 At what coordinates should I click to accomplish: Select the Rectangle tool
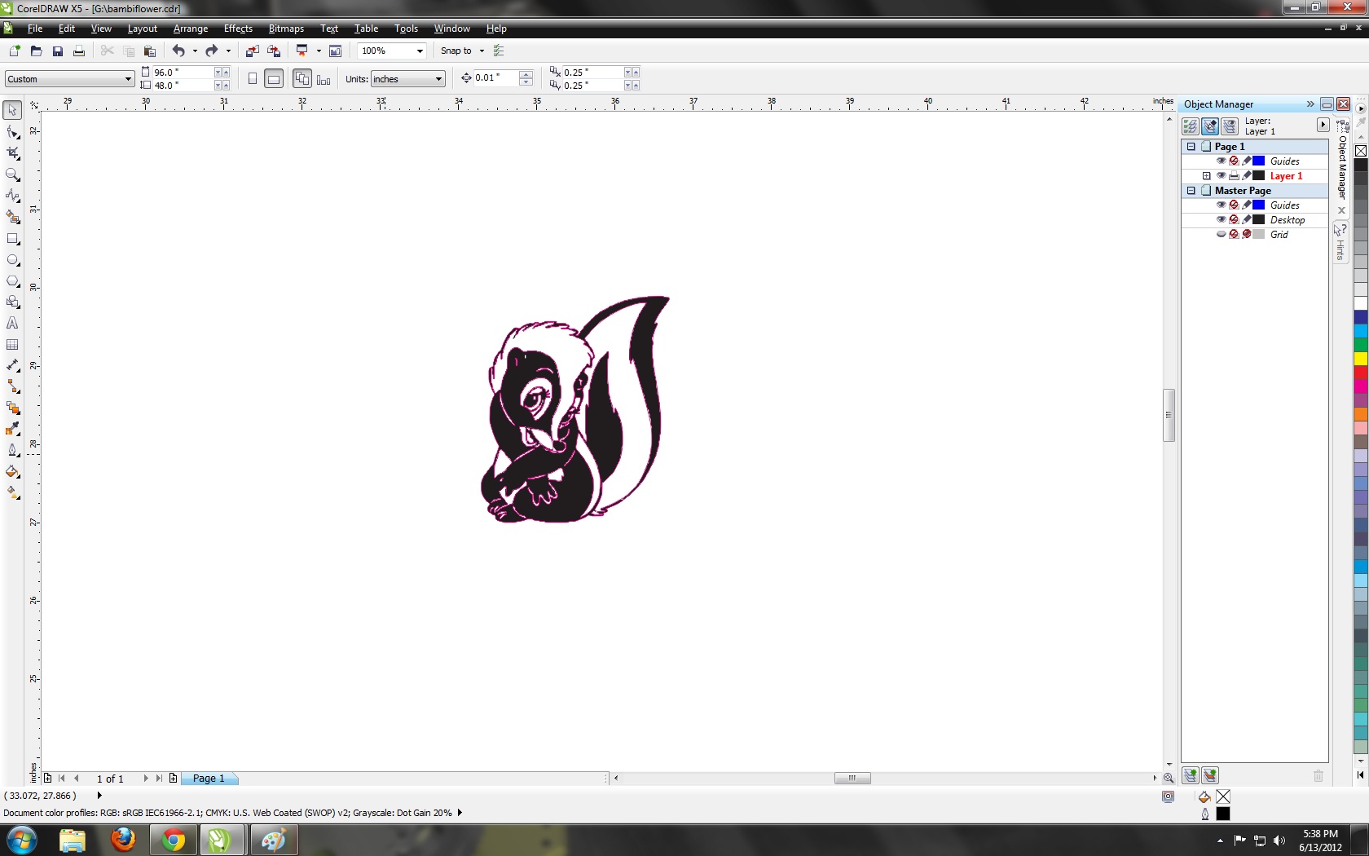(12, 239)
